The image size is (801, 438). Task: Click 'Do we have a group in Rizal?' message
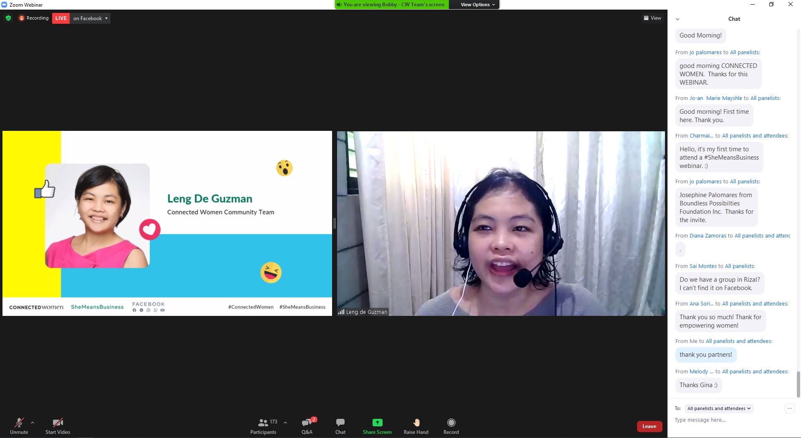pos(720,284)
